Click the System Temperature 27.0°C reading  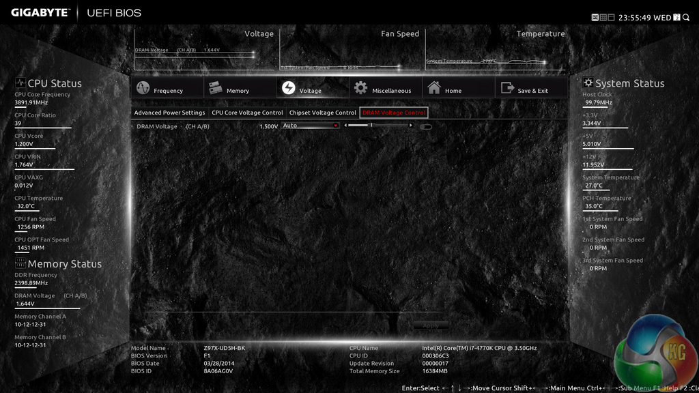click(594, 186)
